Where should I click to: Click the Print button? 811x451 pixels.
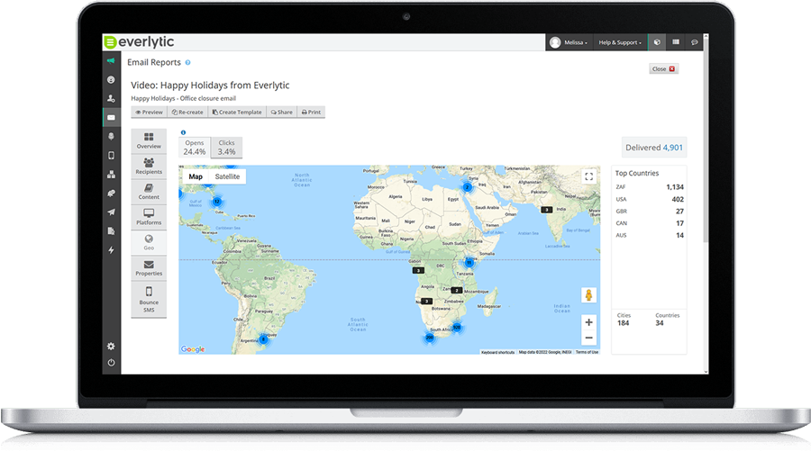pos(311,113)
